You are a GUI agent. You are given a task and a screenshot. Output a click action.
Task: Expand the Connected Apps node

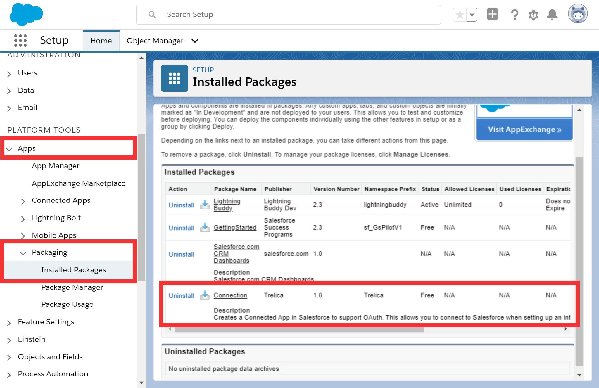click(x=23, y=201)
